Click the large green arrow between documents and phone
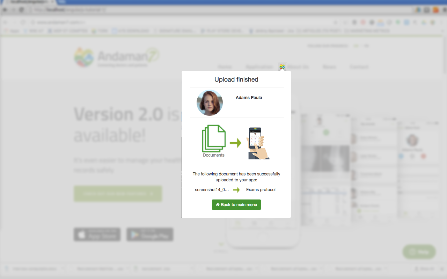The width and height of the screenshot is (447, 279). [x=236, y=143]
